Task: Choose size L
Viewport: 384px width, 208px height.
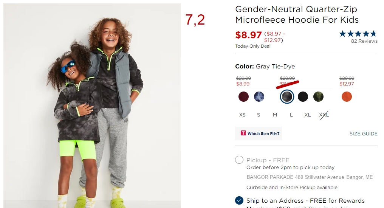Action: (291, 115)
